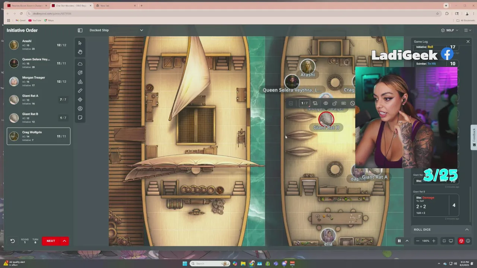Screen dimensions: 477x268
Task: Show hidden system tray icons caret
Action: (x=439, y=264)
